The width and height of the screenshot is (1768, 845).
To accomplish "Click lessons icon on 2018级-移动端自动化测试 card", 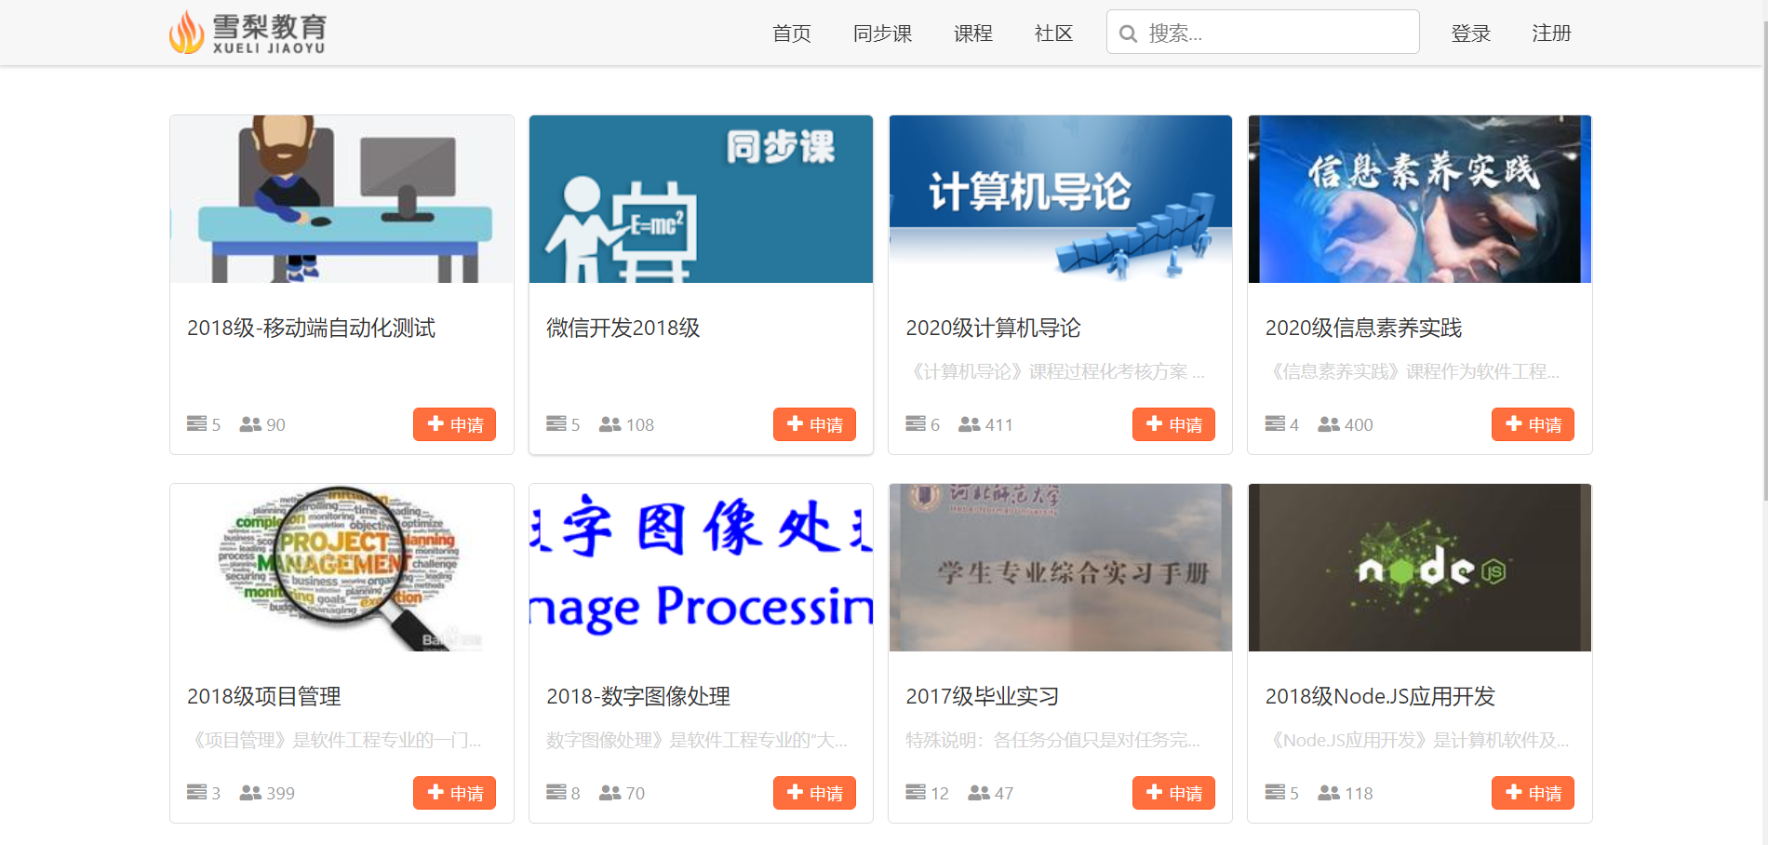I will coord(196,423).
